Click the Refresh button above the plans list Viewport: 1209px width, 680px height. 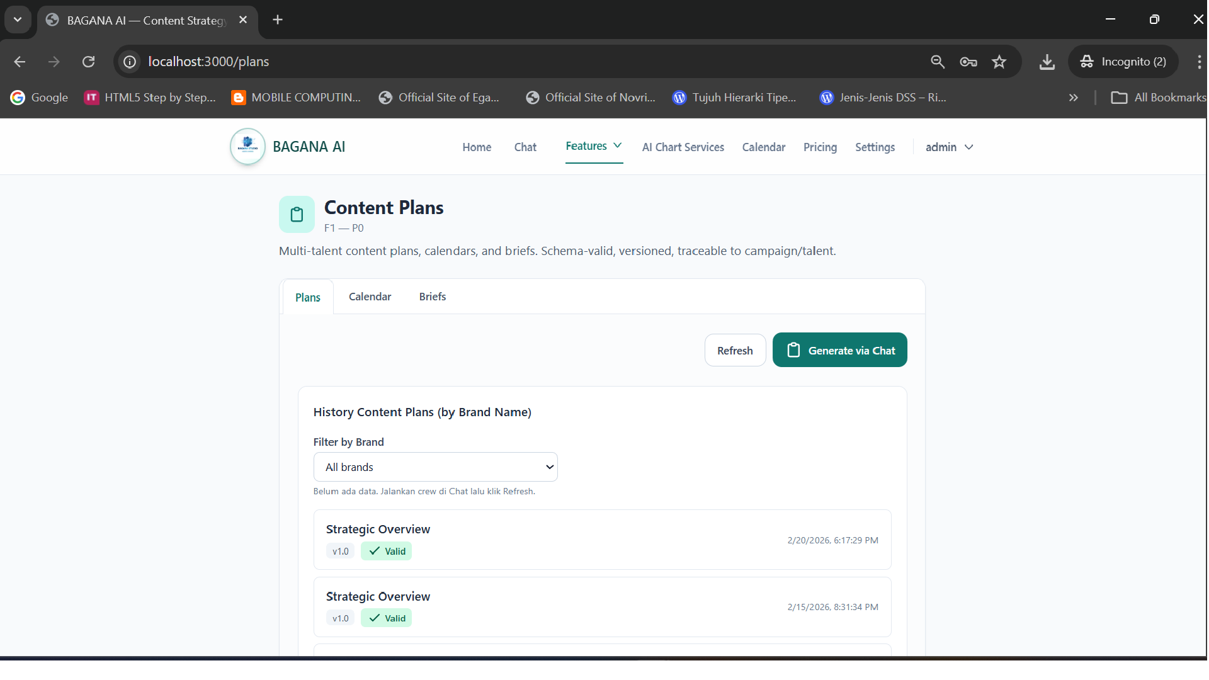coord(735,350)
